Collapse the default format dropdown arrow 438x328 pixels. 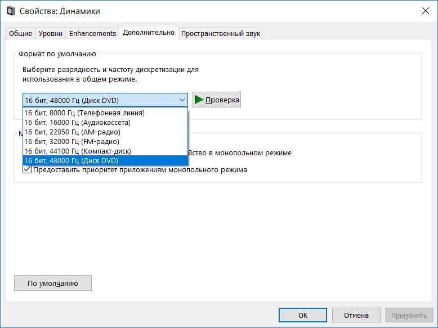[x=181, y=100]
